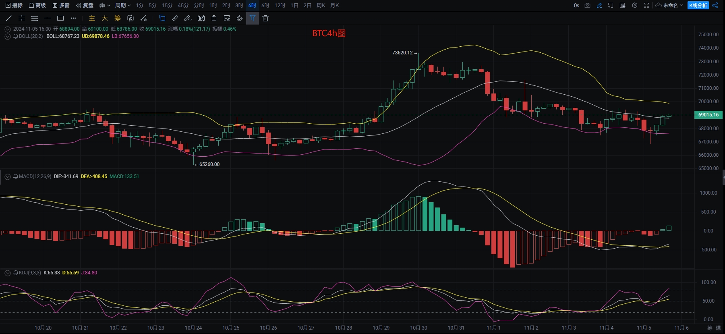Open the 指标 indicators menu
Screen dimensions: 725x334
(14, 5)
